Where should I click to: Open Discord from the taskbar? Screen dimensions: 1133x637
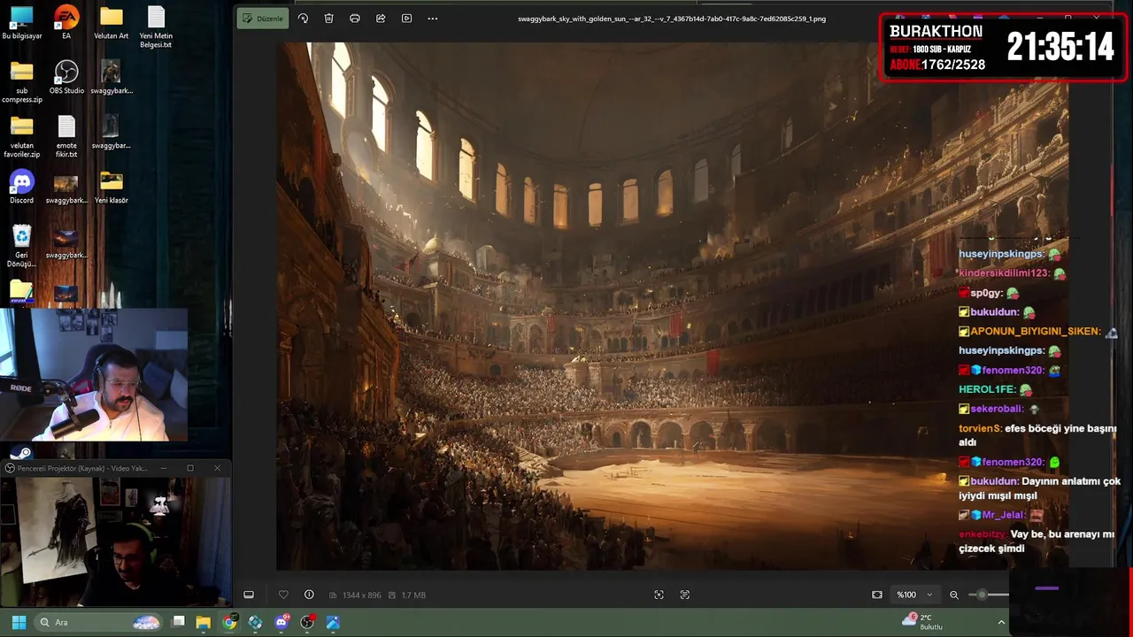(x=281, y=623)
